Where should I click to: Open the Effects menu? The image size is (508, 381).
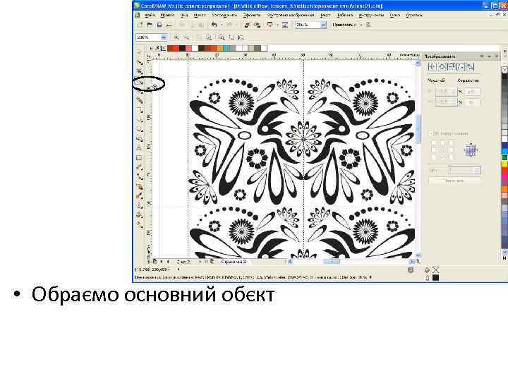(x=252, y=15)
